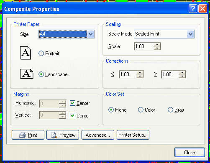Open the Advanced... settings

pos(98,135)
